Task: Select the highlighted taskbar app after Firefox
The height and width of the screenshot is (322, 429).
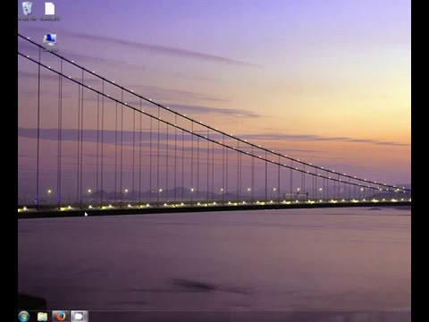Action: tap(80, 316)
